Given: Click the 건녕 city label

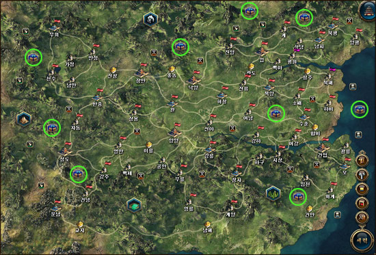Looking at the screenshot, I should point(85,200).
